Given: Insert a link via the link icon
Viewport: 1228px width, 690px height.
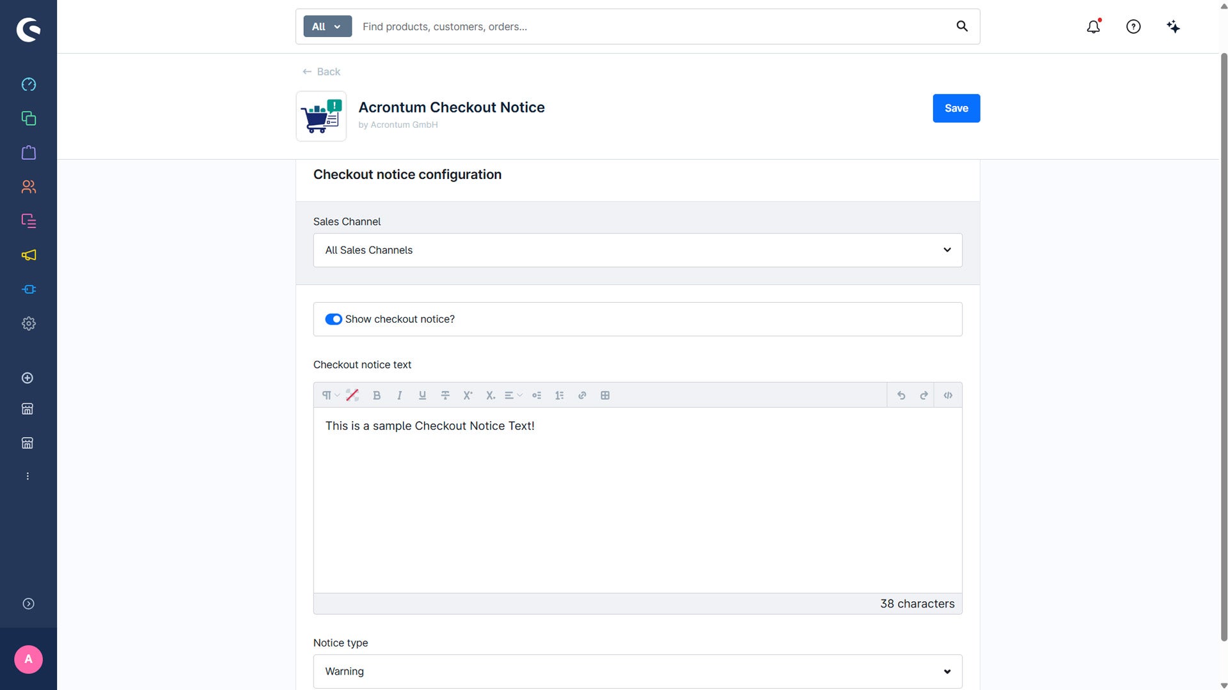Looking at the screenshot, I should (x=582, y=395).
